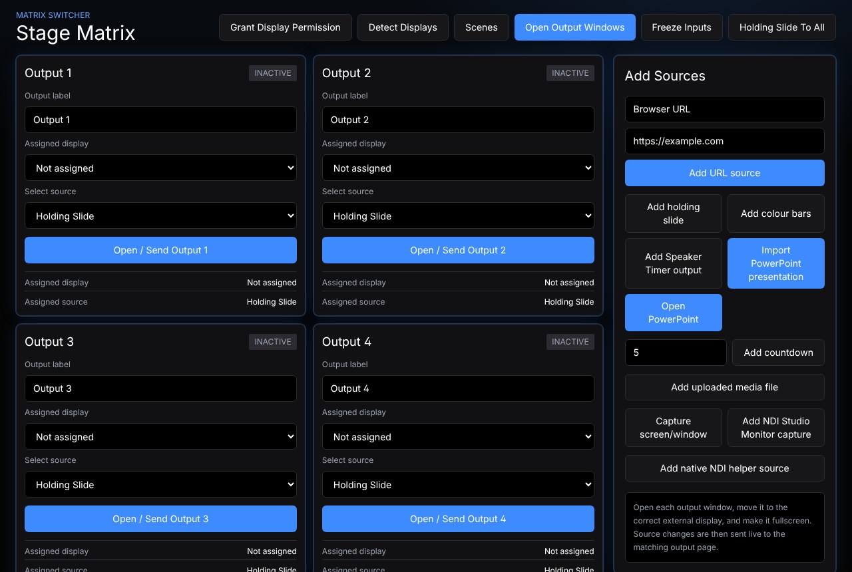Import PowerPoint presentation
The width and height of the screenshot is (852, 572).
click(x=776, y=263)
